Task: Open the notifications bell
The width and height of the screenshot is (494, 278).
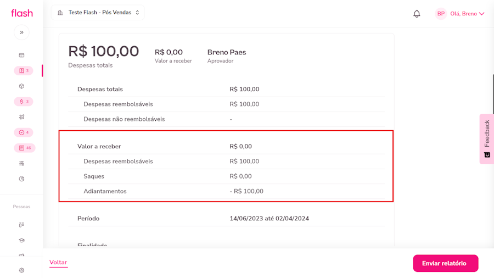Action: [417, 14]
